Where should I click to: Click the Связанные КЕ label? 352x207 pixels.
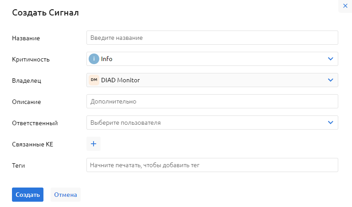[32, 144]
